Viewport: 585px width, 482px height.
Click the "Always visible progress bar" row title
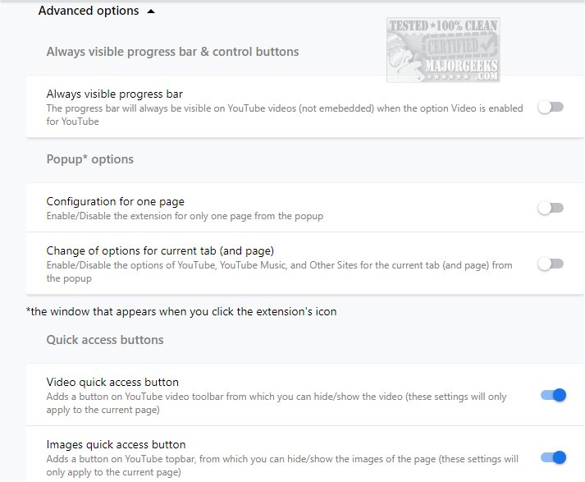114,94
